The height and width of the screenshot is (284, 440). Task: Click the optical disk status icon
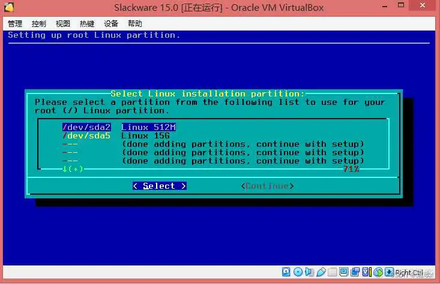coord(298,271)
